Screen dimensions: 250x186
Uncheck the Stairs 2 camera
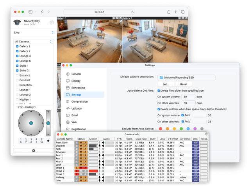tap(17, 71)
